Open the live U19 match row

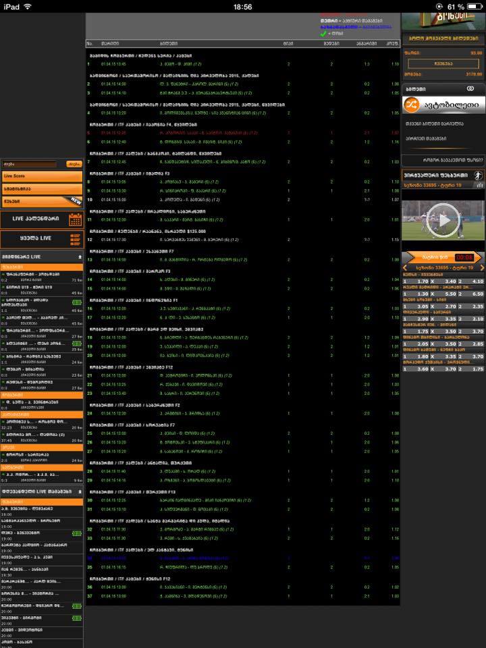42,290
